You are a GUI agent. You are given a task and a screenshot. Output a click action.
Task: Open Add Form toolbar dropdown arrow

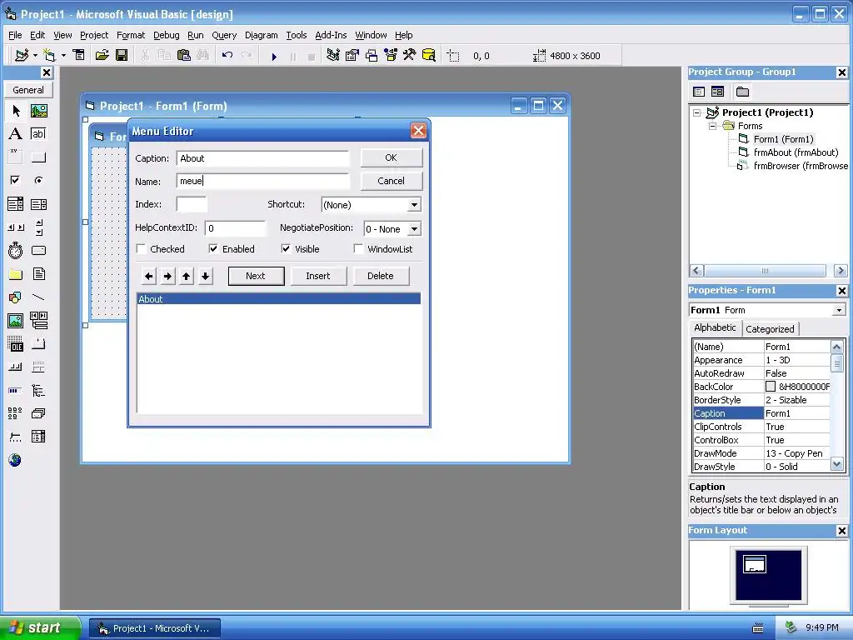click(x=63, y=56)
